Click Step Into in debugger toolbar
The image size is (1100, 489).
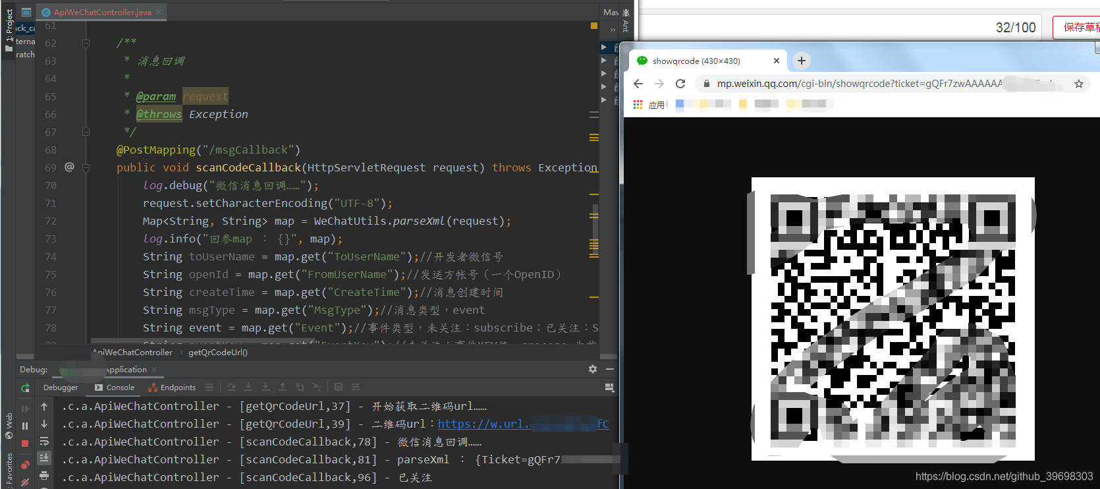point(248,388)
